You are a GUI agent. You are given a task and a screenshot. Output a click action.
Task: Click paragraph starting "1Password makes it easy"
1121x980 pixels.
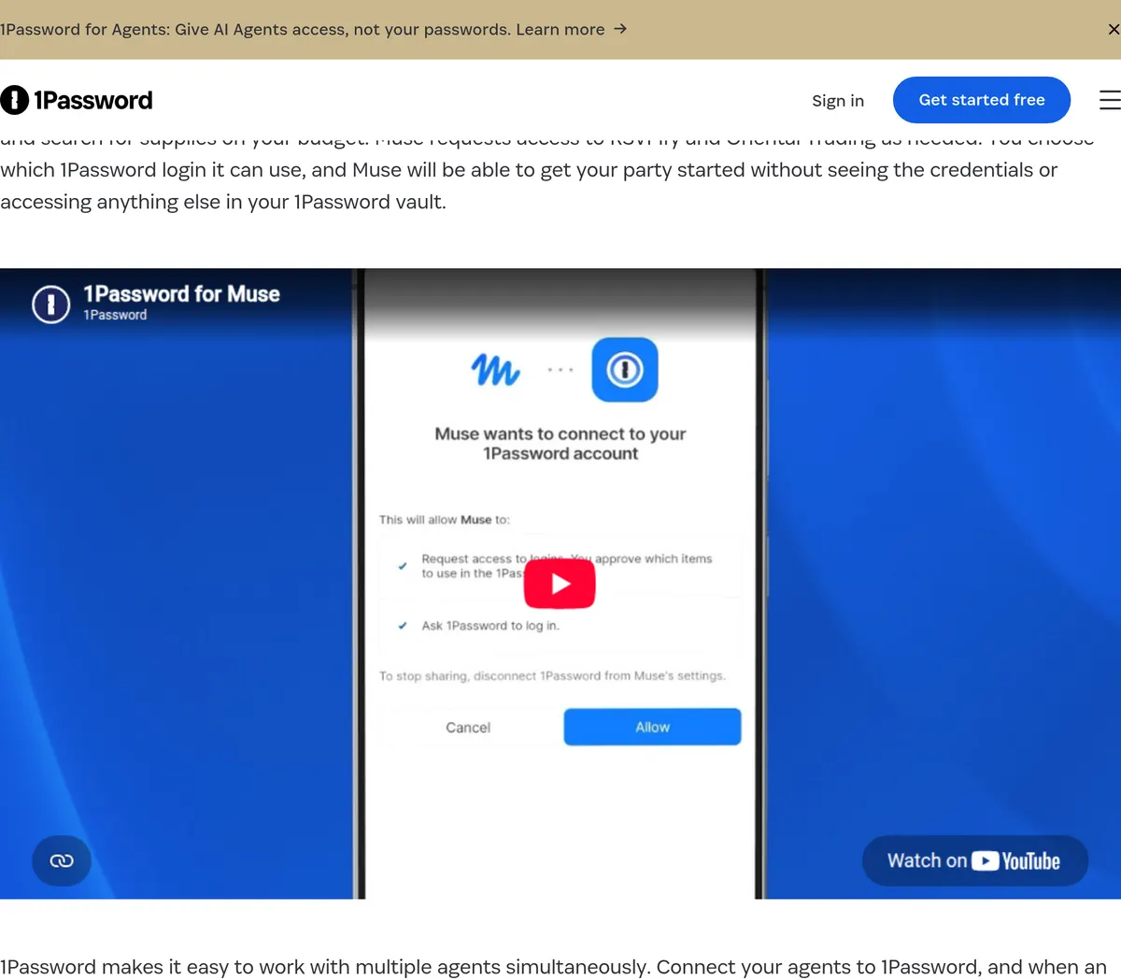[x=553, y=967]
